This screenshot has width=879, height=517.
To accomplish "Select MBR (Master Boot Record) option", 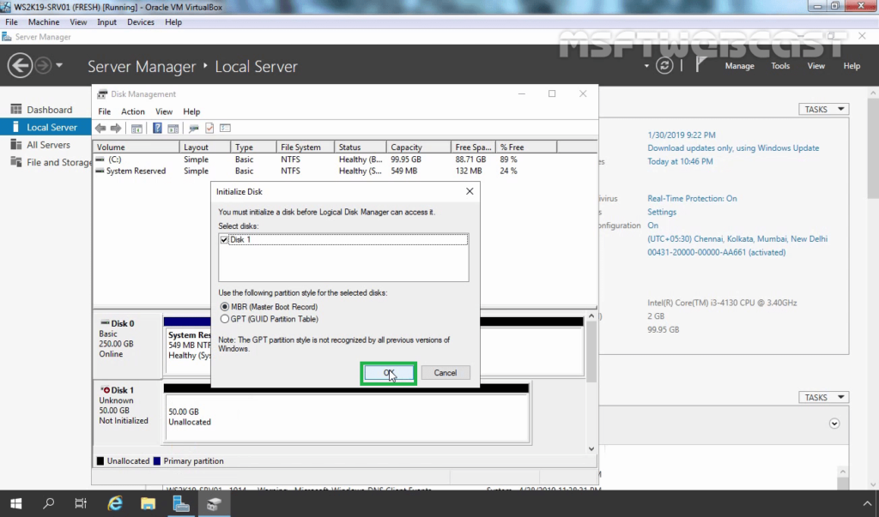I will tap(269, 306).
